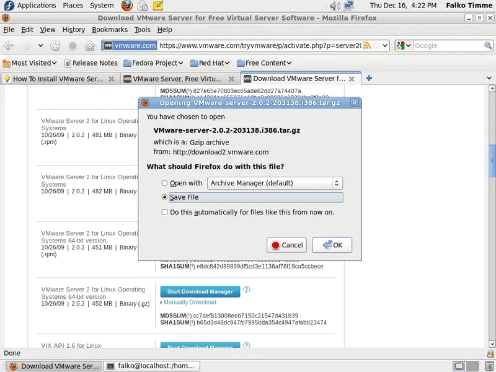Click the Fedora logo in the top panel

9,6
